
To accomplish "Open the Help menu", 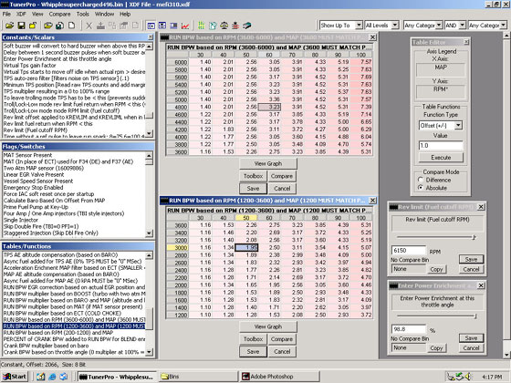I will point(125,14).
